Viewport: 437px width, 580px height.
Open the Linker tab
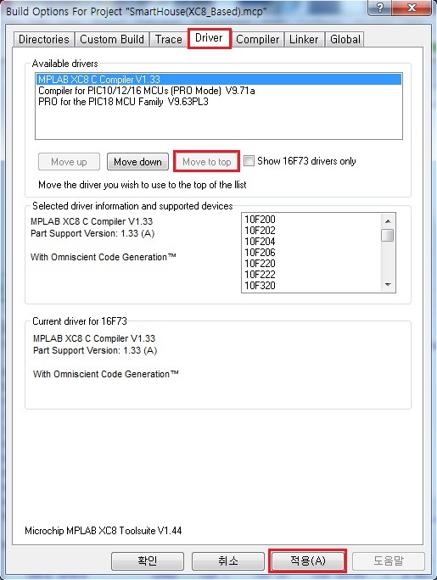point(304,39)
